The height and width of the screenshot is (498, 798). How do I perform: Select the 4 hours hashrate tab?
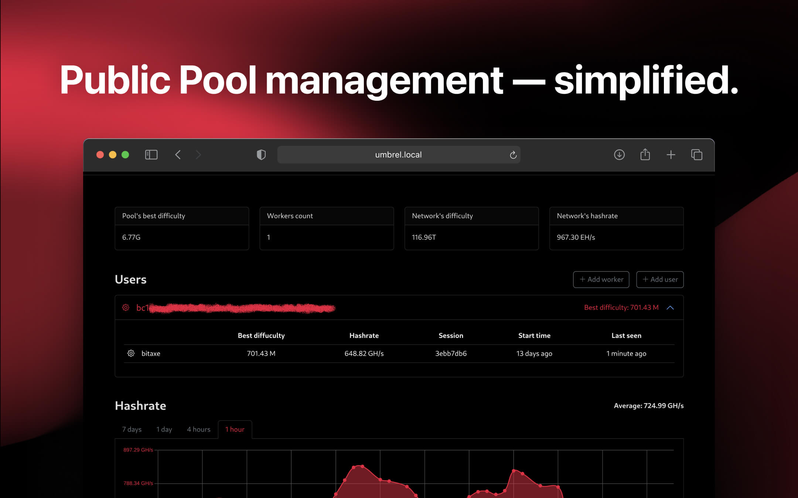pyautogui.click(x=198, y=429)
